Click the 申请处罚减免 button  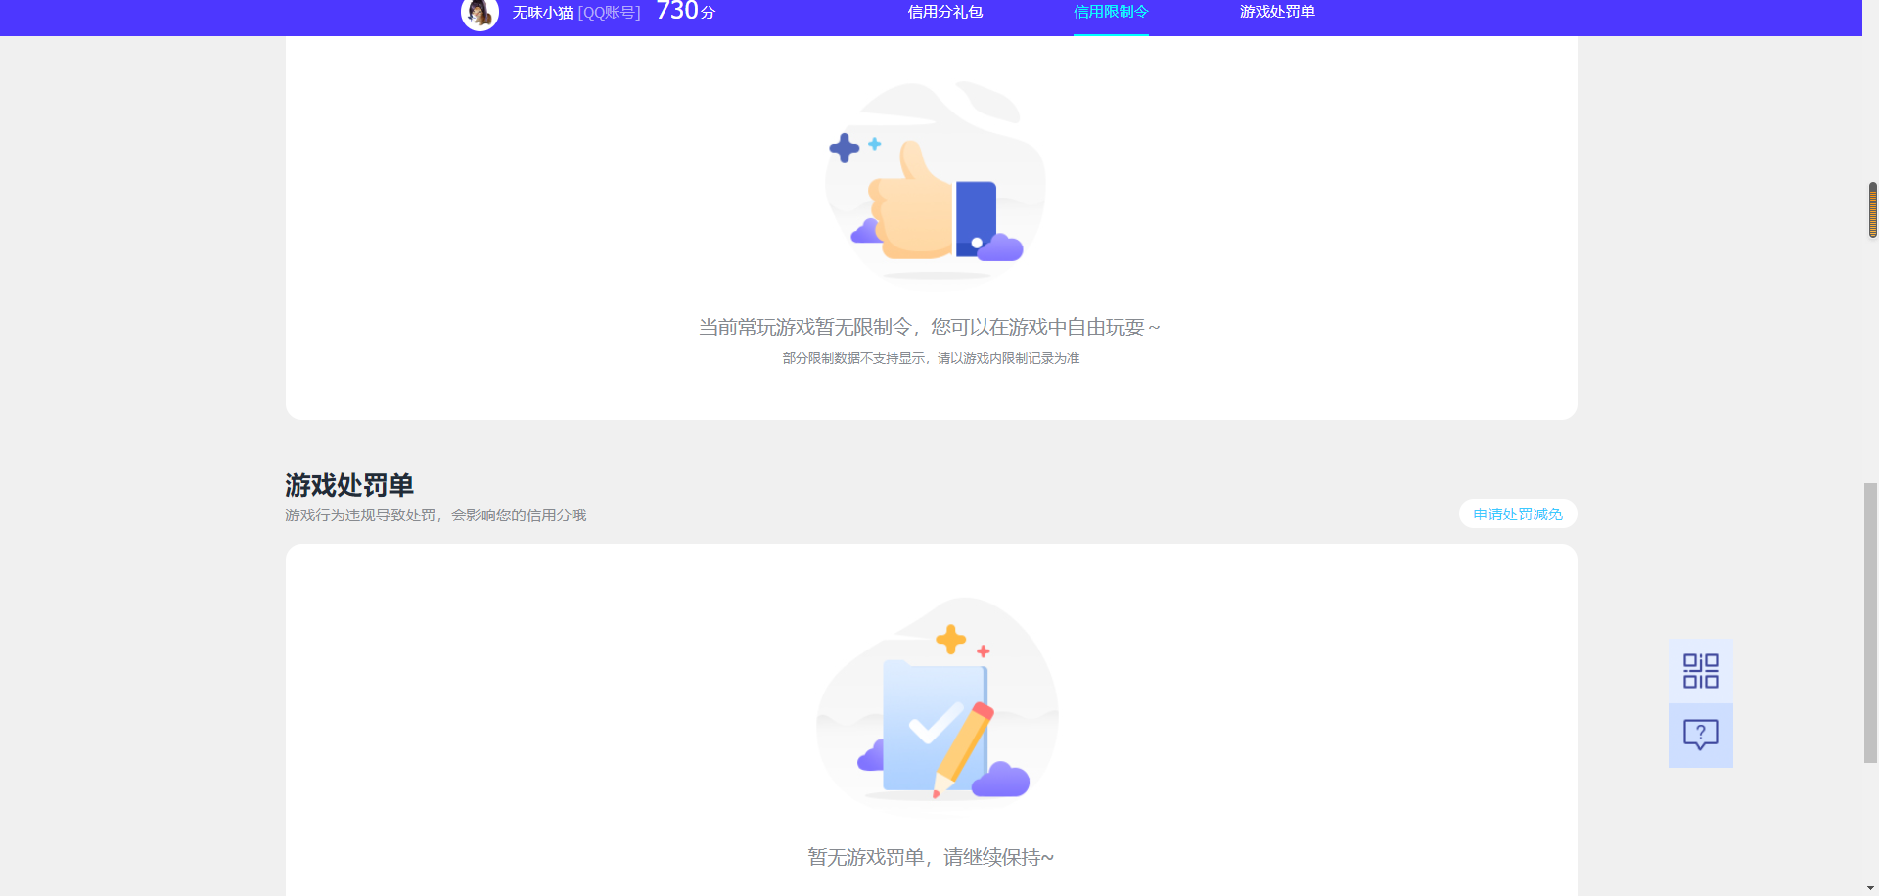[1518, 514]
